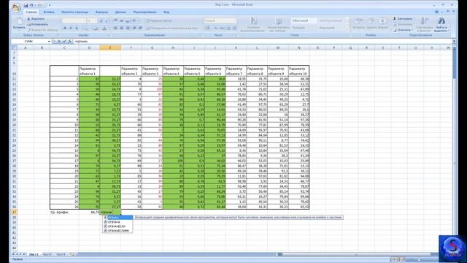Align text left in the alignment group

(115, 28)
